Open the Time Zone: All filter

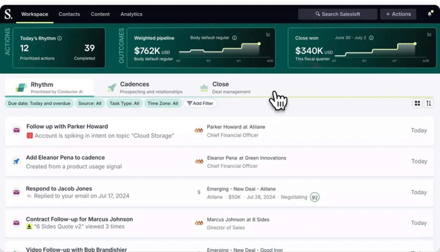(x=163, y=104)
